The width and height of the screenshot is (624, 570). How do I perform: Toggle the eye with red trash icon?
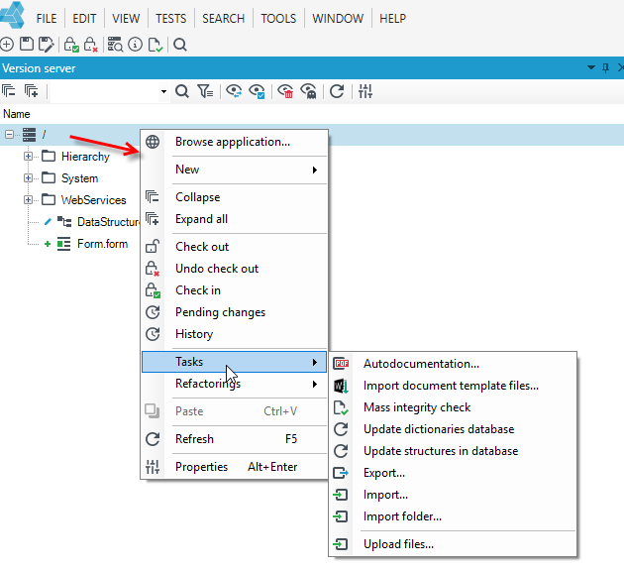point(285,91)
